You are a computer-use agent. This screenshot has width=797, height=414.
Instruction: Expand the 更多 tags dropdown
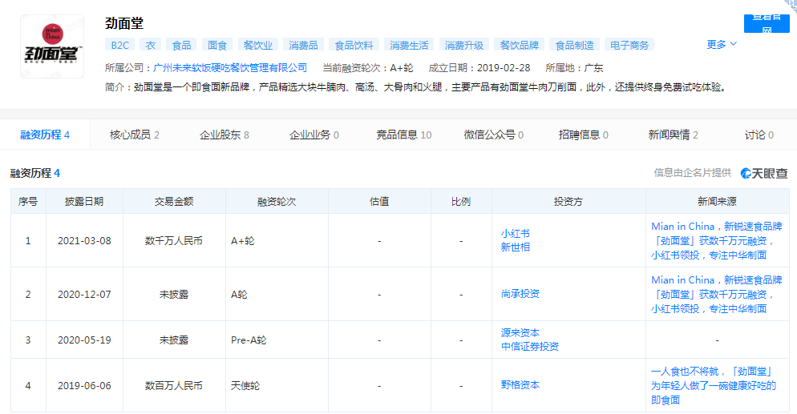721,45
